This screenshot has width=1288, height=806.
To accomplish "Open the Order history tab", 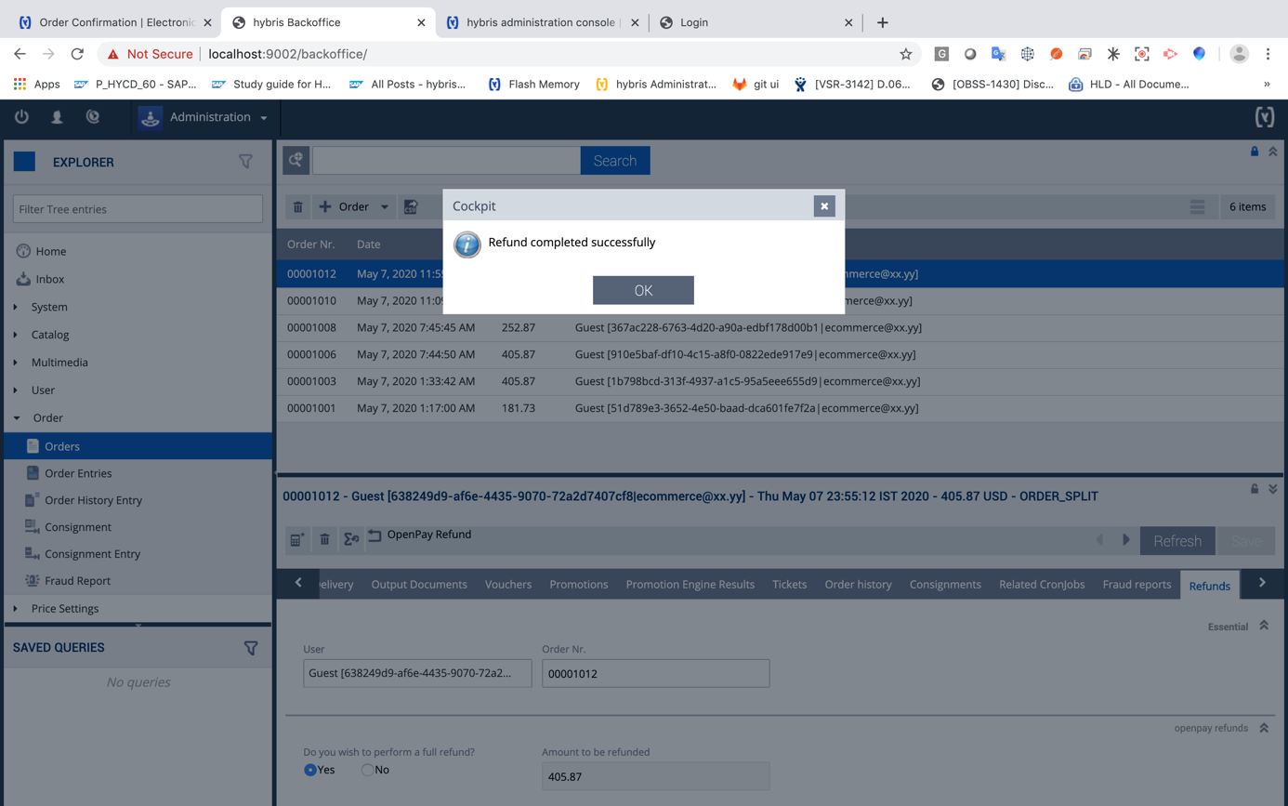I will tap(858, 585).
